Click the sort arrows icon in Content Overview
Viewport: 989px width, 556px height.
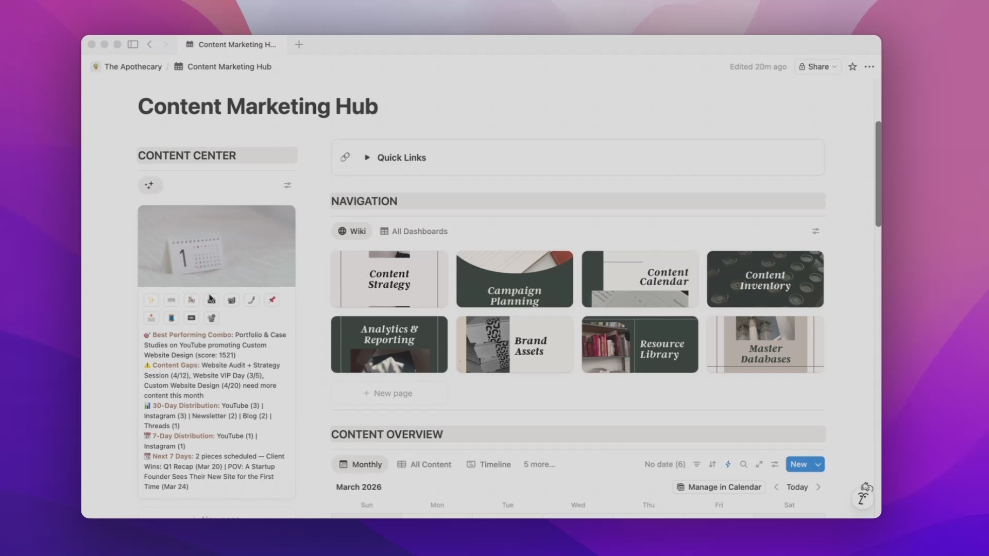click(x=712, y=464)
